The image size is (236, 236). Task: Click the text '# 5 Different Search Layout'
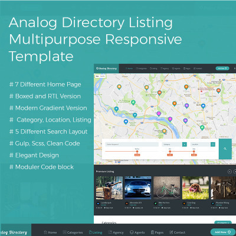tap(48, 132)
